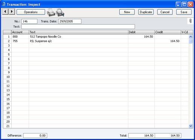Screen dimensions: 195x140
Task: Select text cell '512 Tampopo Noodle Co'
Action: click(78, 37)
